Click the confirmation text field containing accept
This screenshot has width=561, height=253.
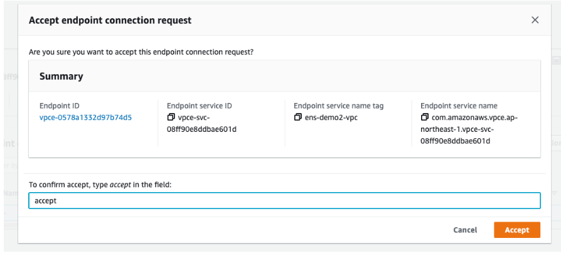pos(284,201)
